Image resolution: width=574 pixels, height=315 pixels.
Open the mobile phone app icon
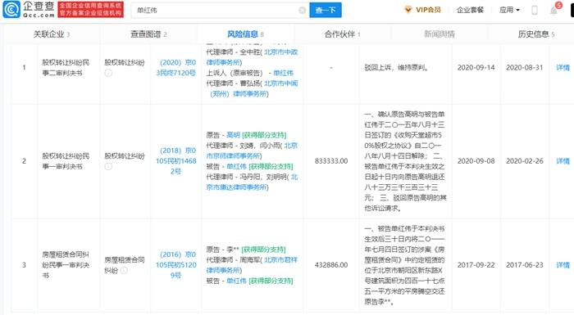pyautogui.click(x=534, y=11)
